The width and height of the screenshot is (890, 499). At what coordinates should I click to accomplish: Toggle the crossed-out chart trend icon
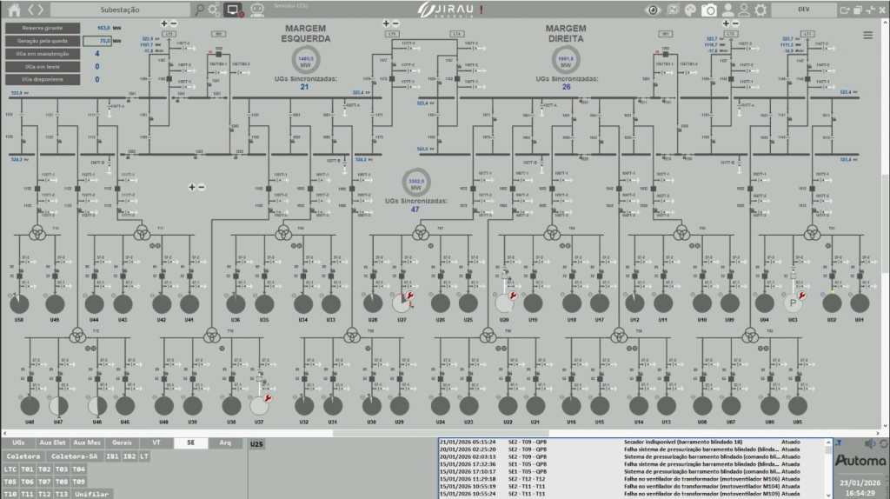point(672,10)
